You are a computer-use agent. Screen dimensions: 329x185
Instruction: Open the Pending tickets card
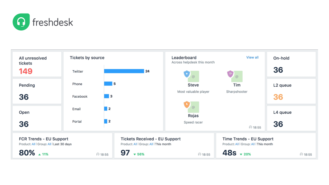[x=37, y=91]
